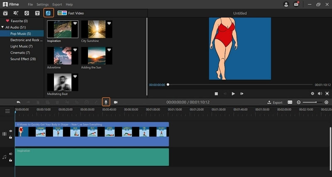This screenshot has height=177, width=332.
Task: Select the Adding the Sun thumbnail
Action: tap(97, 56)
